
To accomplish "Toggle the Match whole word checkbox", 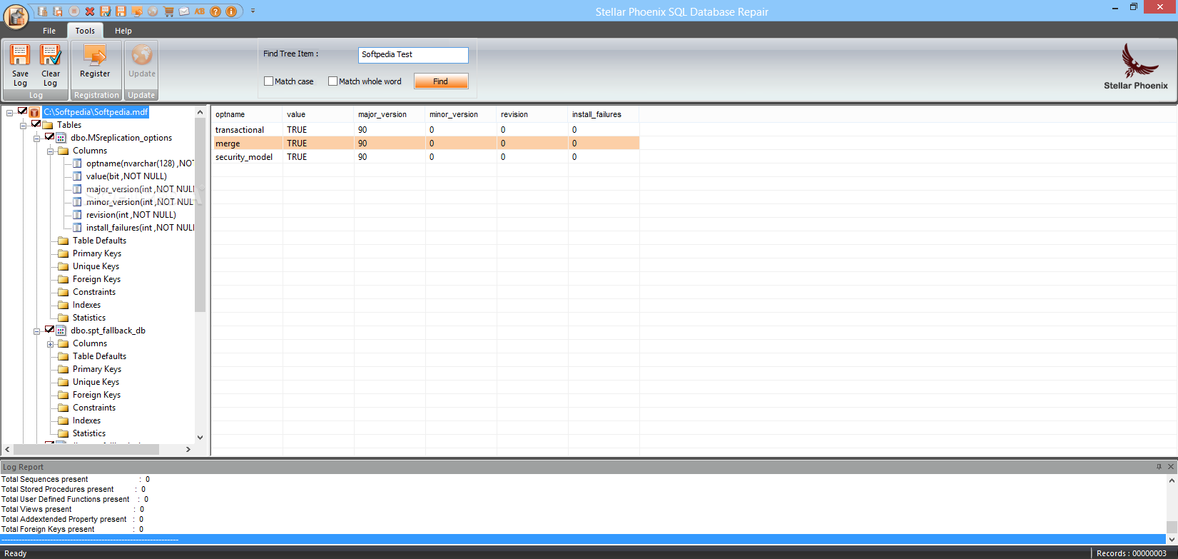I will (x=332, y=81).
